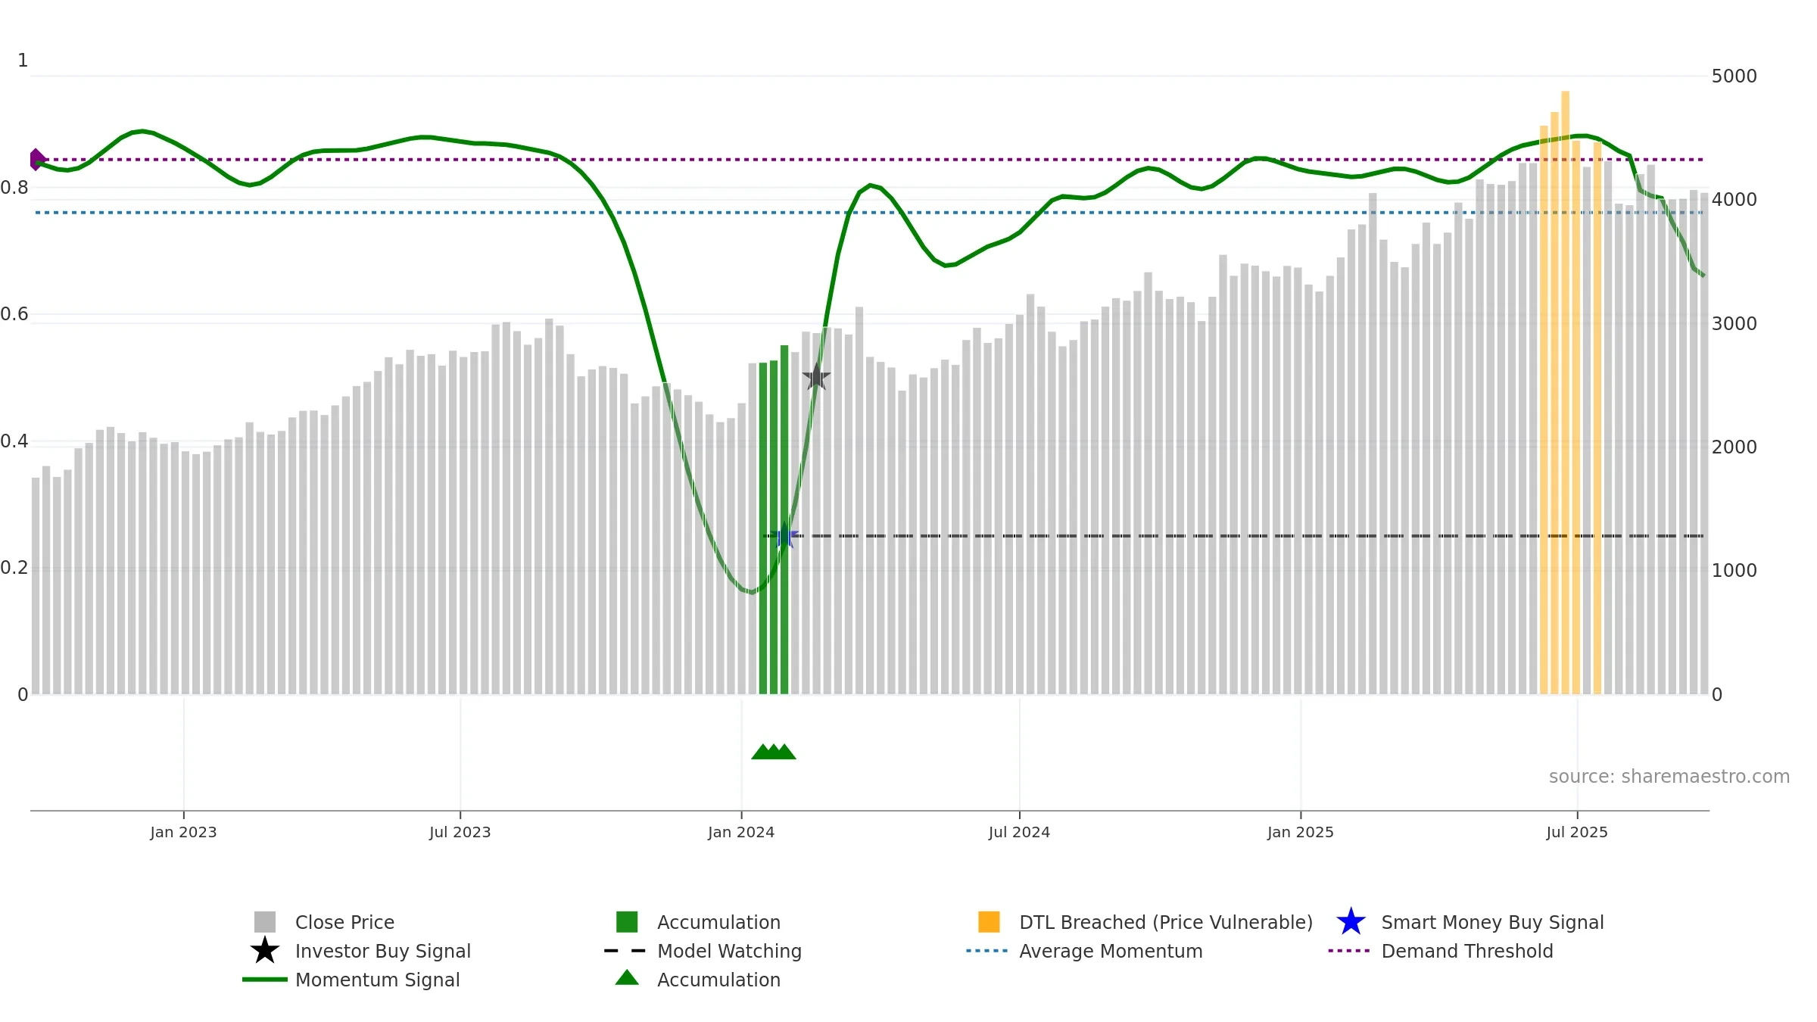Click the purple diamond marker at the chart's left edge
Screen dimensions: 1817x1022
pos(37,160)
